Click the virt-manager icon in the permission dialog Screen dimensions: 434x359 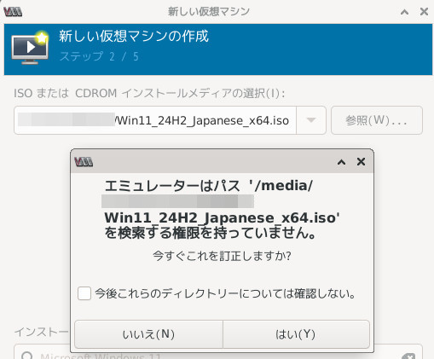tap(84, 162)
